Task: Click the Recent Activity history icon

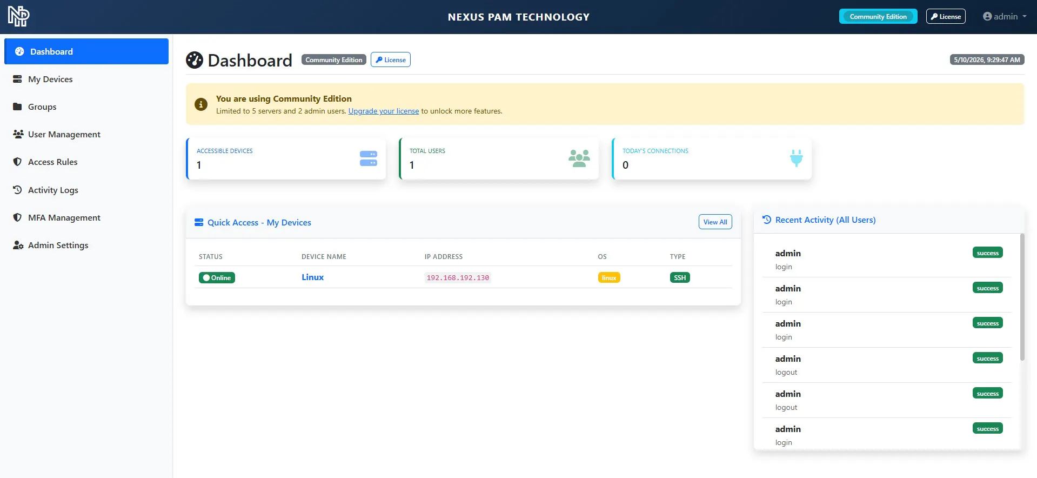Action: pyautogui.click(x=767, y=220)
